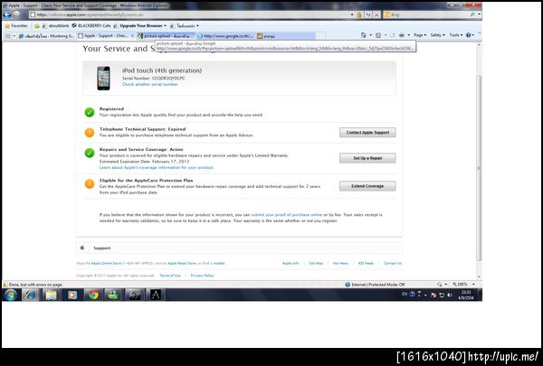Viewport: 543px width, 366px height.
Task: Open the Safety menu
Action: click(438, 35)
